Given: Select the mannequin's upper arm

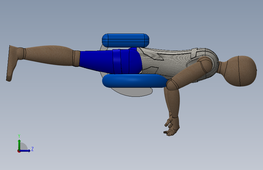Looking at the screenshot, I should coord(191,73).
